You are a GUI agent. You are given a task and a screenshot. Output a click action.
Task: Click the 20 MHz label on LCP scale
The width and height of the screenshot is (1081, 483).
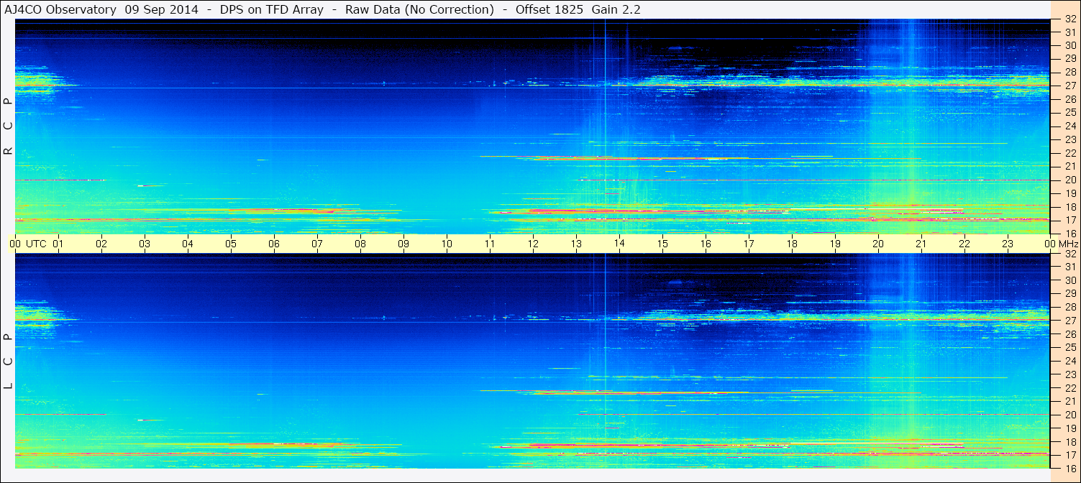coord(1070,415)
